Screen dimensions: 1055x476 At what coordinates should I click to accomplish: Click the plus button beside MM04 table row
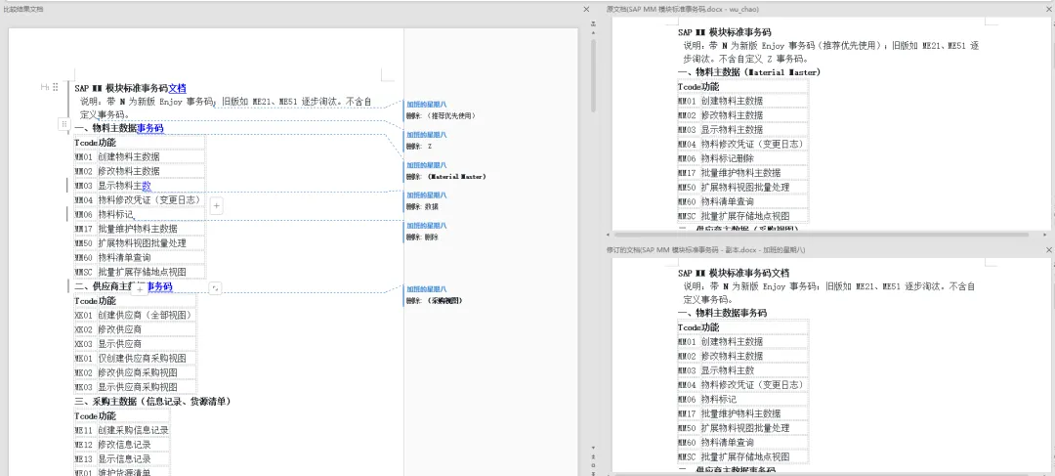(217, 206)
